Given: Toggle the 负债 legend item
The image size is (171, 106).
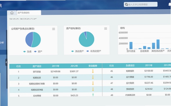Looking at the screenshot, I should point(27,52).
